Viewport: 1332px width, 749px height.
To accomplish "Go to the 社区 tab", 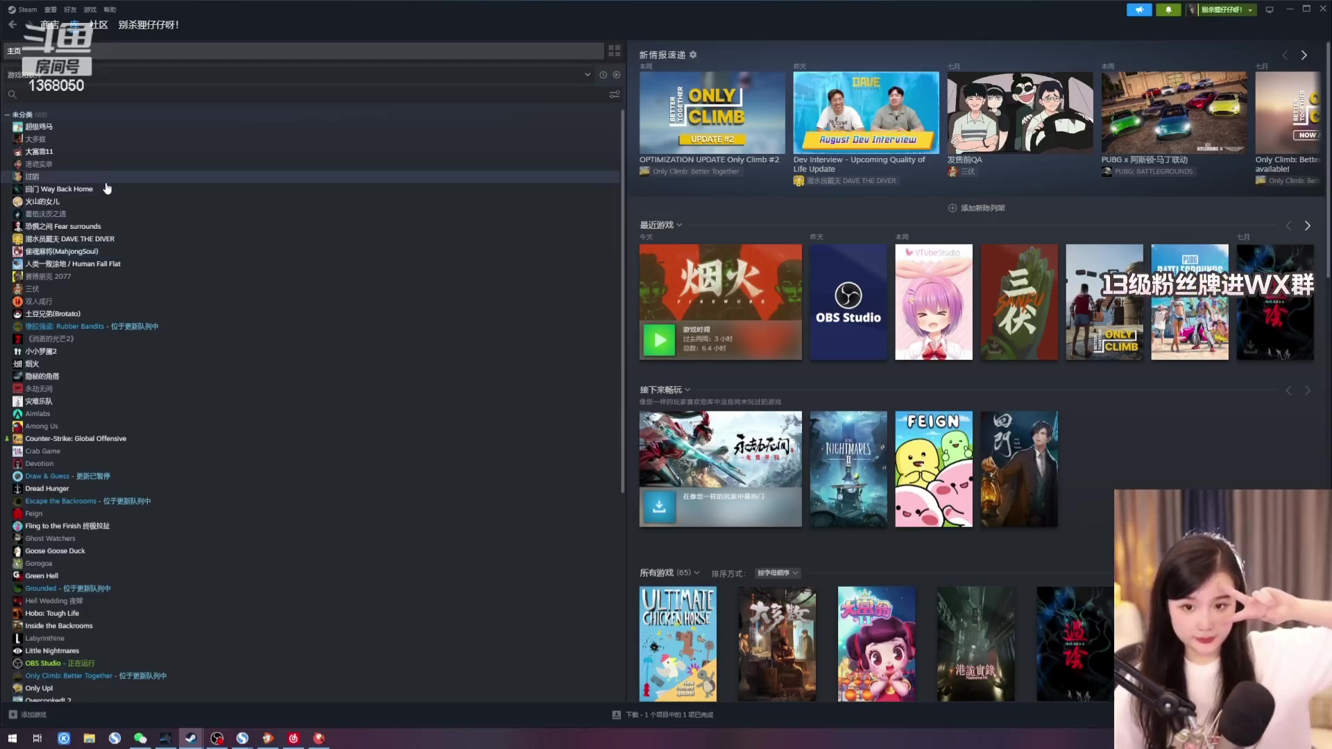I will click(x=99, y=25).
